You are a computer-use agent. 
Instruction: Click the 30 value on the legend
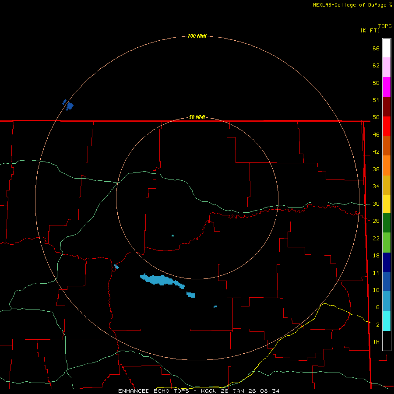tap(376, 204)
